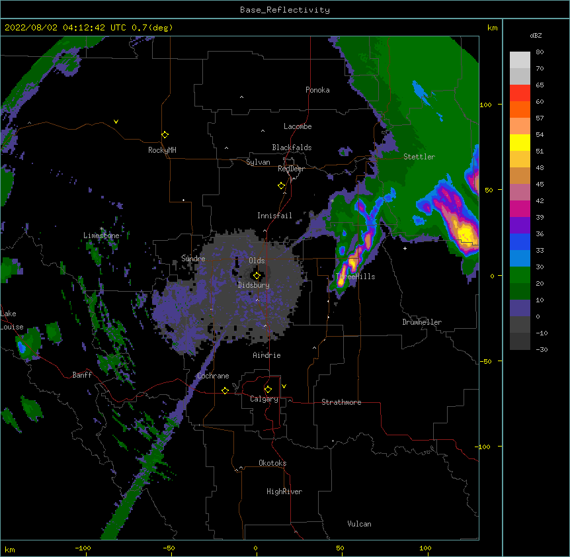This screenshot has width=570, height=557.
Task: Click the yellow radar site marker at Olds-Didsbury
Action: pyautogui.click(x=257, y=276)
